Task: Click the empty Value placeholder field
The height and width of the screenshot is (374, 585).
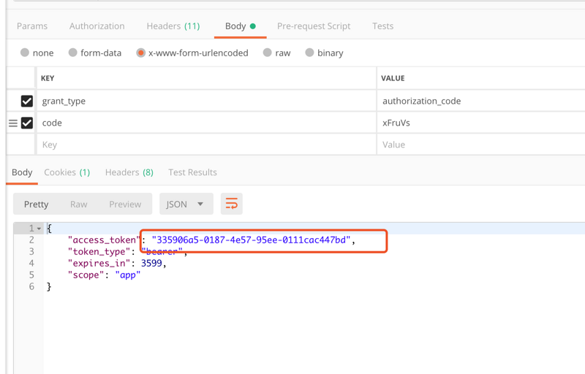Action: (481, 145)
